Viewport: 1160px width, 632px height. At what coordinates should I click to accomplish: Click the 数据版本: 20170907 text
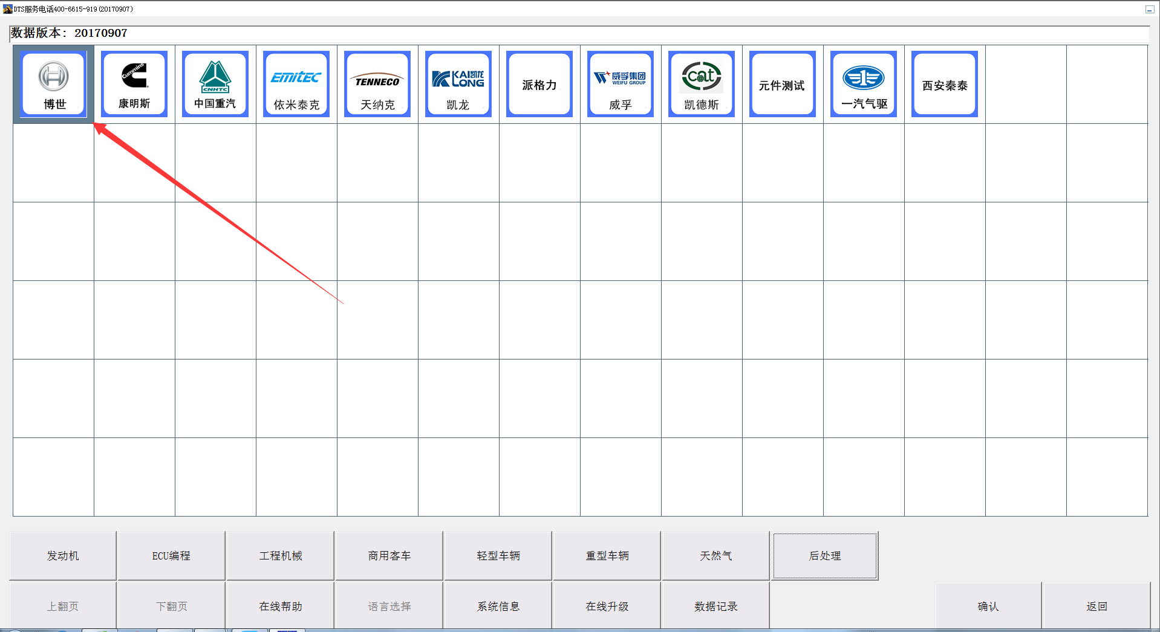coord(69,33)
